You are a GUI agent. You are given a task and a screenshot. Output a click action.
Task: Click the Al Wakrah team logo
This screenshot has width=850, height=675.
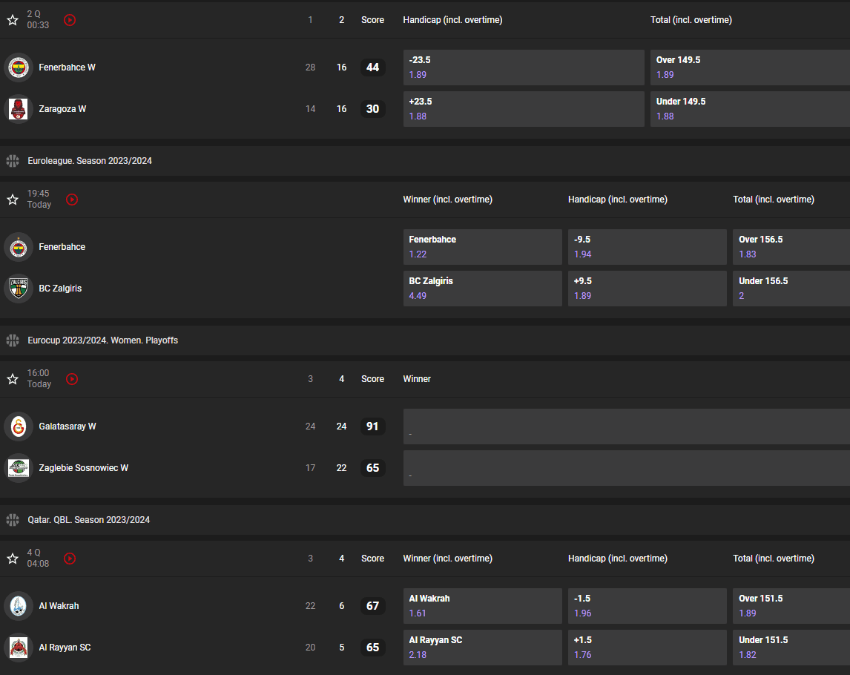(x=19, y=605)
